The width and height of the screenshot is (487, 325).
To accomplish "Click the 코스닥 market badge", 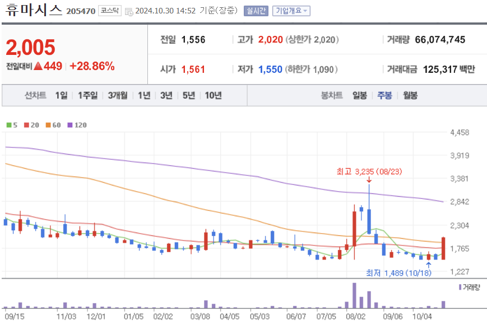I will point(110,11).
